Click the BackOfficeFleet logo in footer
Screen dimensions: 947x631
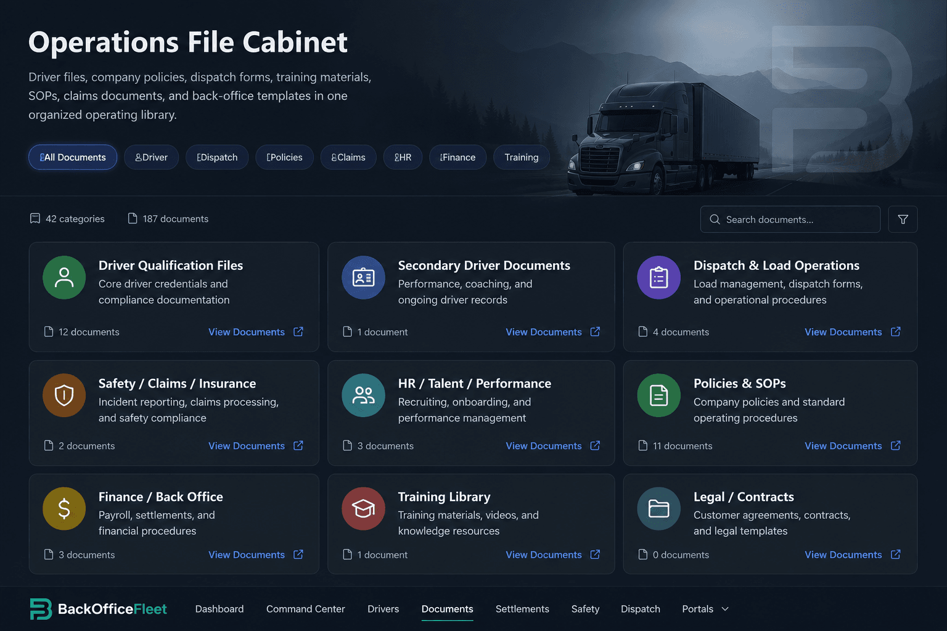pyautogui.click(x=99, y=609)
